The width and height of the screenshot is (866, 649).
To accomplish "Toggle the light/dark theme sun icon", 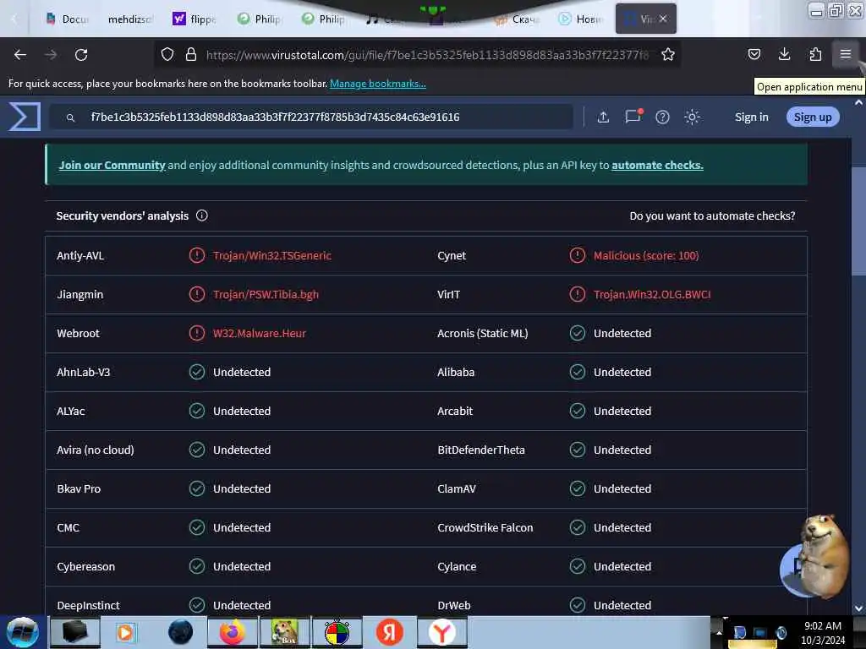I will coord(692,117).
